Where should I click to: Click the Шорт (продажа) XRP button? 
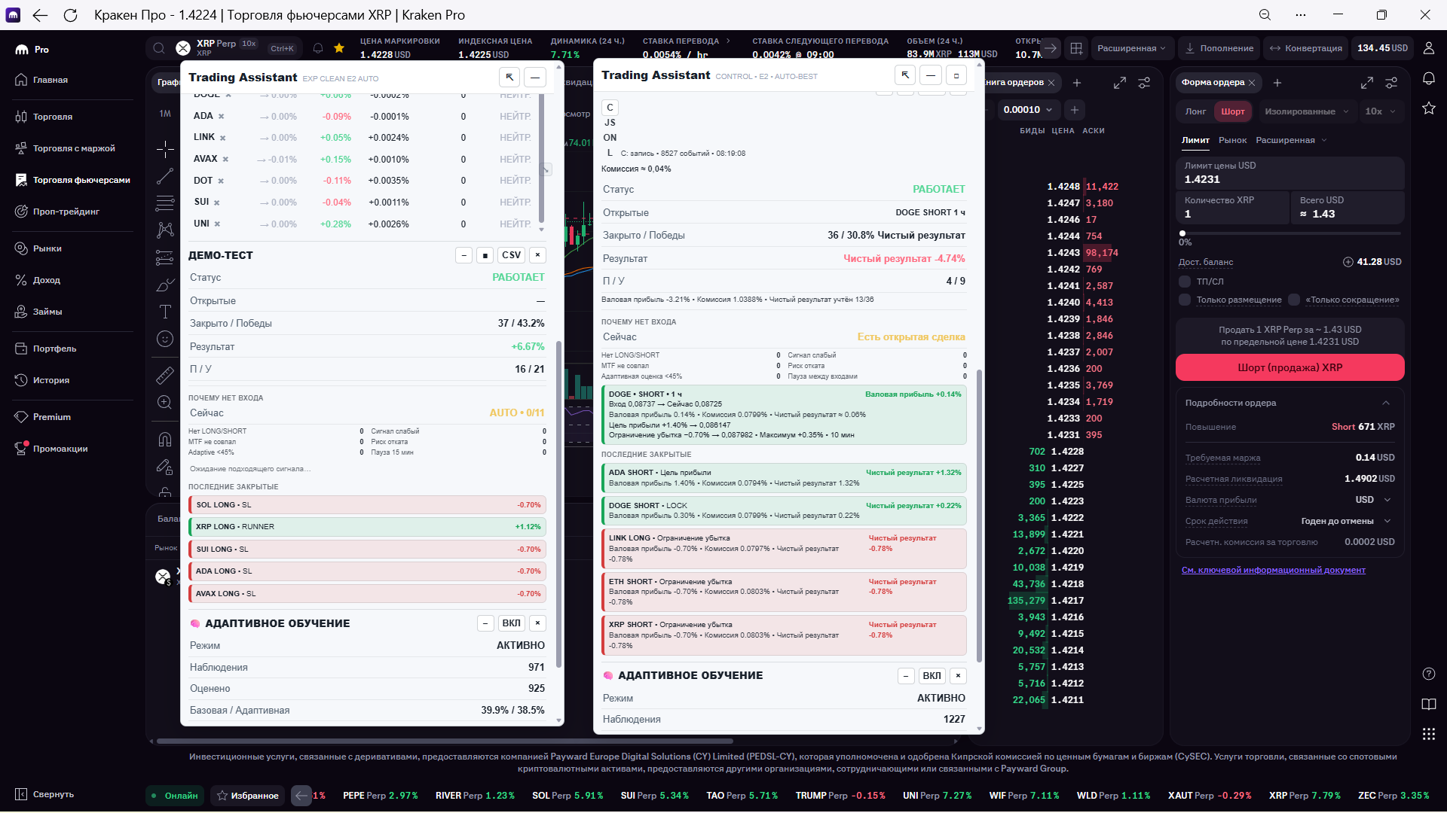pos(1289,367)
